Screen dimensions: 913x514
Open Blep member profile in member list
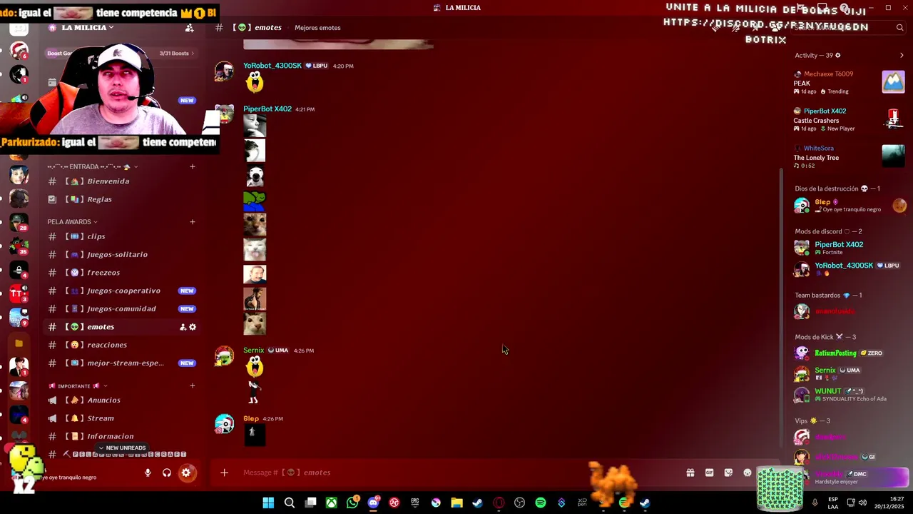[x=849, y=206]
